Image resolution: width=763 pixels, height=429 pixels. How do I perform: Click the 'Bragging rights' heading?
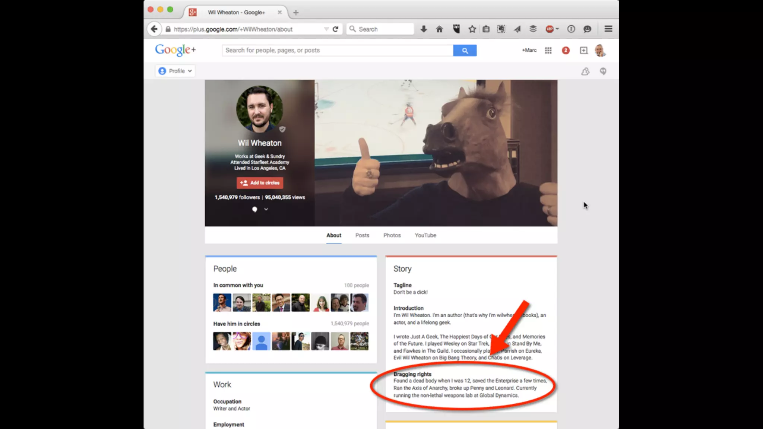click(x=412, y=374)
